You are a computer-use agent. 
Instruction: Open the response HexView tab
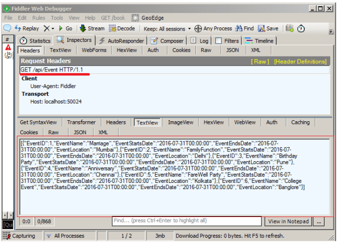(x=214, y=122)
